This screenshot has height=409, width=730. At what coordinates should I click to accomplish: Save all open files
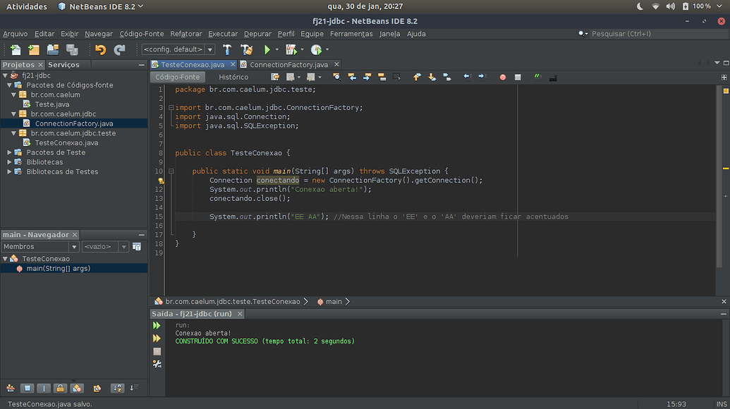point(73,49)
